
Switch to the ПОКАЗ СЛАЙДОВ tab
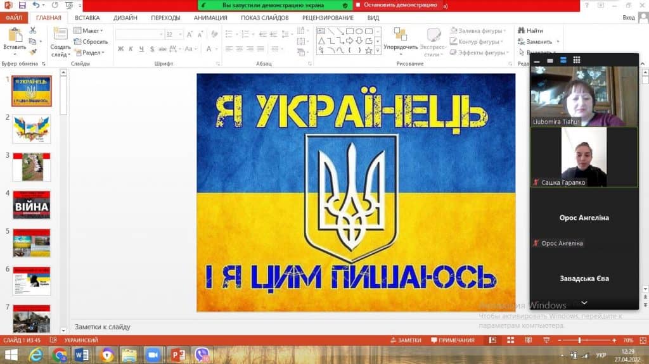(x=264, y=18)
